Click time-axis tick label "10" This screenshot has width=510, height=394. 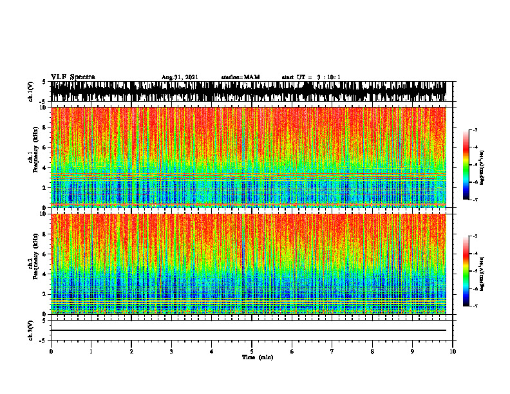(453, 352)
